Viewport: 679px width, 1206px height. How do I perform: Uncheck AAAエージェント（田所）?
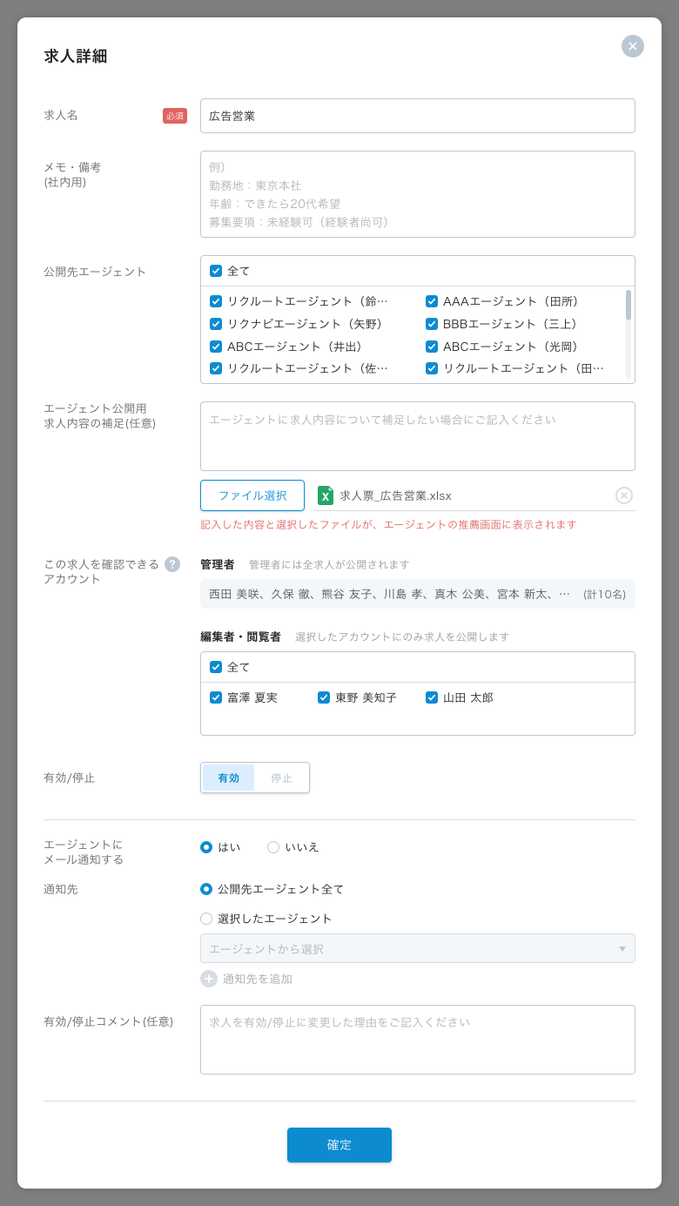coord(432,301)
